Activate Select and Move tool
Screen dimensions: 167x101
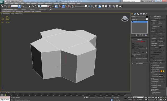33,6
